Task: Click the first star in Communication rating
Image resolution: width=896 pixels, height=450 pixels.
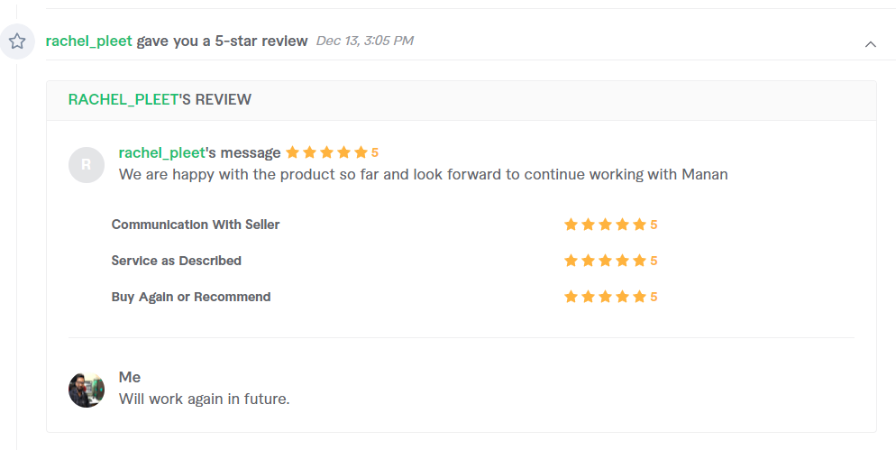Action: [x=571, y=225]
